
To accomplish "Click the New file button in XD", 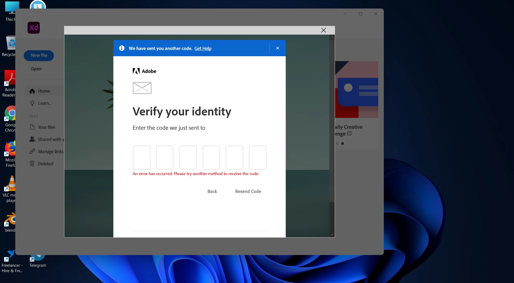I will pos(39,55).
